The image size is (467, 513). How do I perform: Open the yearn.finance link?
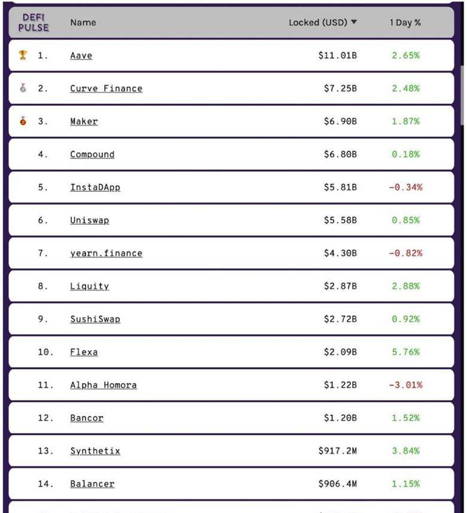pos(106,253)
